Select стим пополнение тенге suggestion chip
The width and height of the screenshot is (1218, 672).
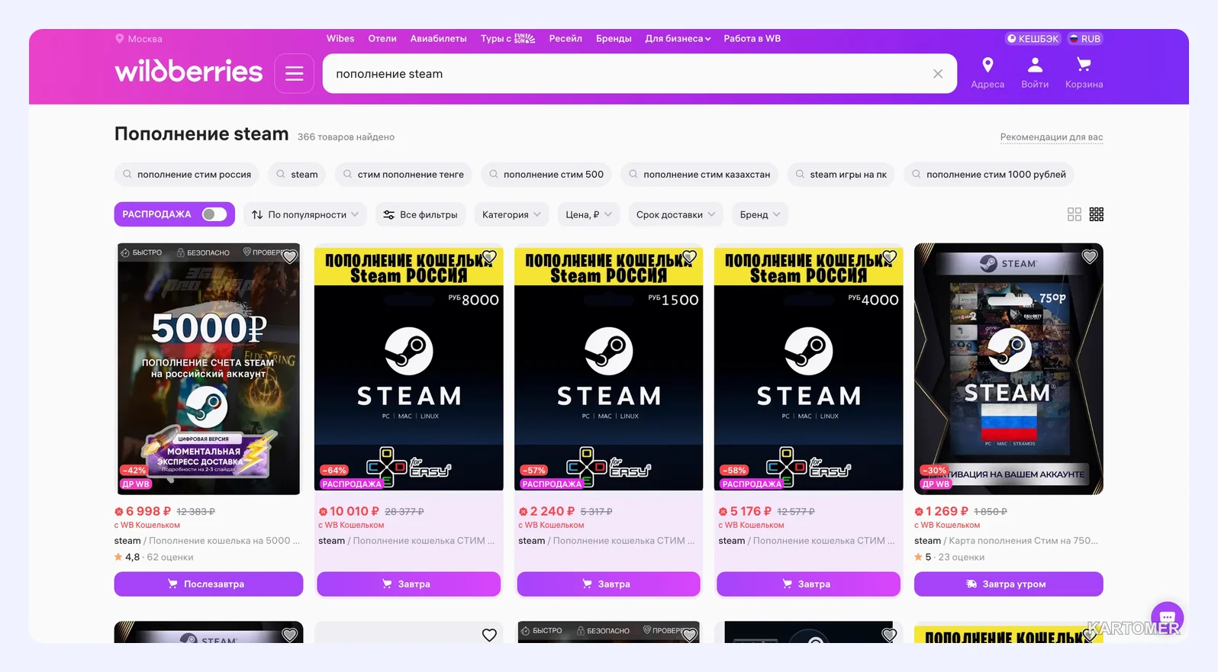click(404, 175)
